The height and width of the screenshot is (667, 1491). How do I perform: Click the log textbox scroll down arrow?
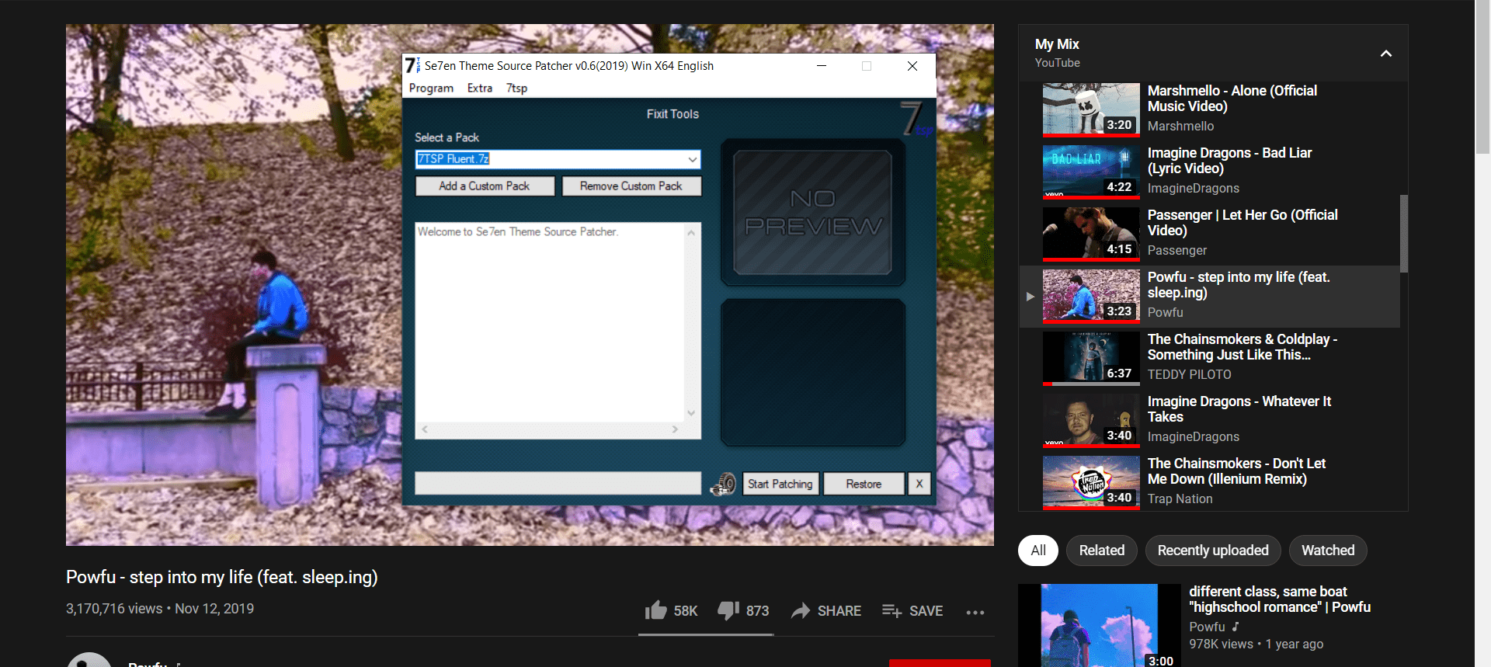[x=691, y=413]
